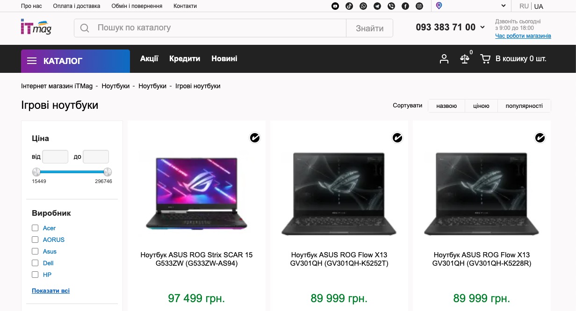Click the Показати всі manufacturers link
The height and width of the screenshot is (311, 576).
click(50, 290)
